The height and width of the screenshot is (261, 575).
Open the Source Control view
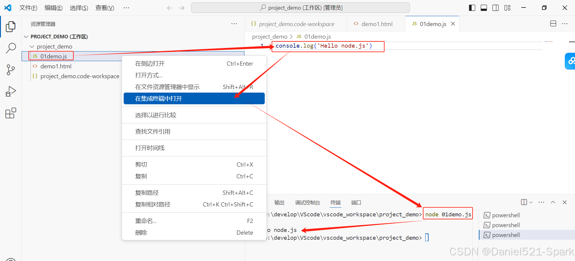pyautogui.click(x=11, y=70)
